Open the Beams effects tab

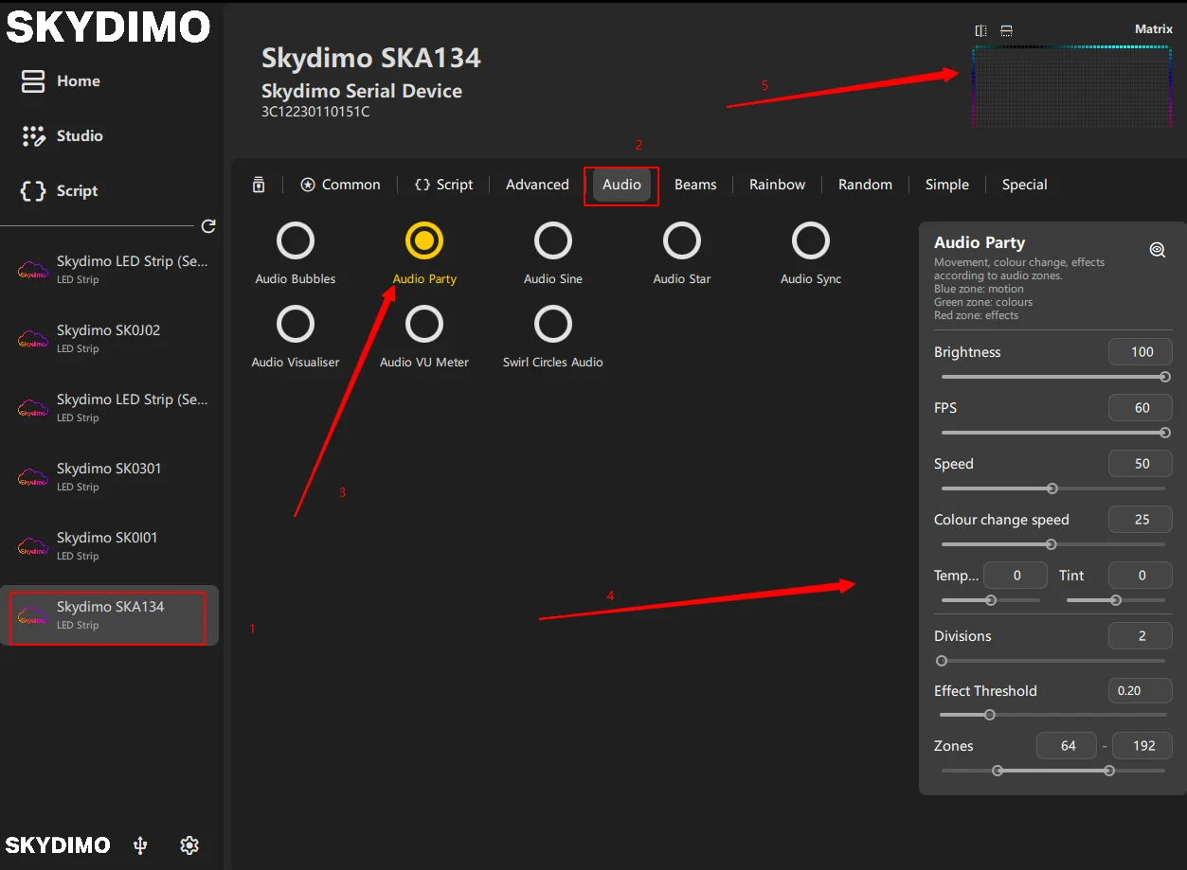tap(695, 185)
